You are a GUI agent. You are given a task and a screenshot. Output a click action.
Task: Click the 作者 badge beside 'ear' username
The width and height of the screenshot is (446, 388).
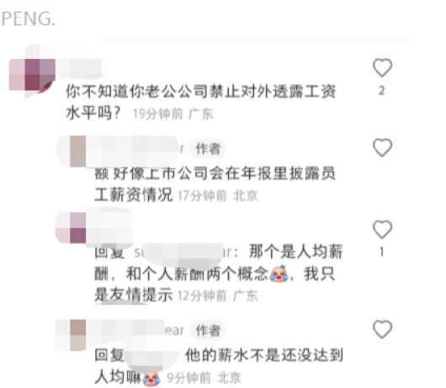[208, 330]
